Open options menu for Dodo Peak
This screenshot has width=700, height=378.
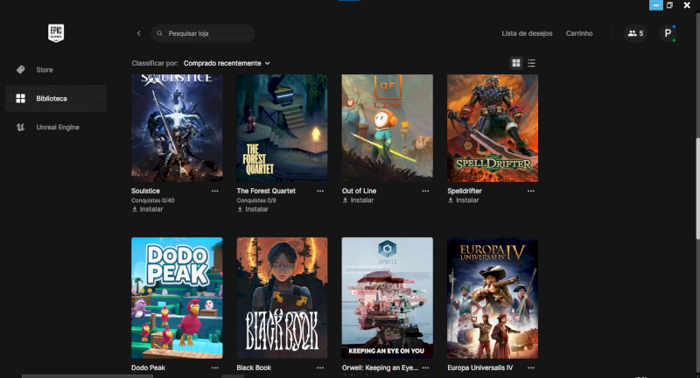coord(214,367)
